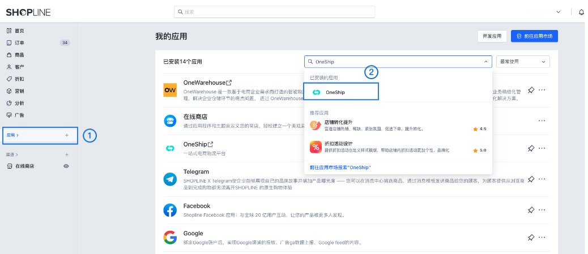Click the orders count badge 34

pyautogui.click(x=65, y=42)
